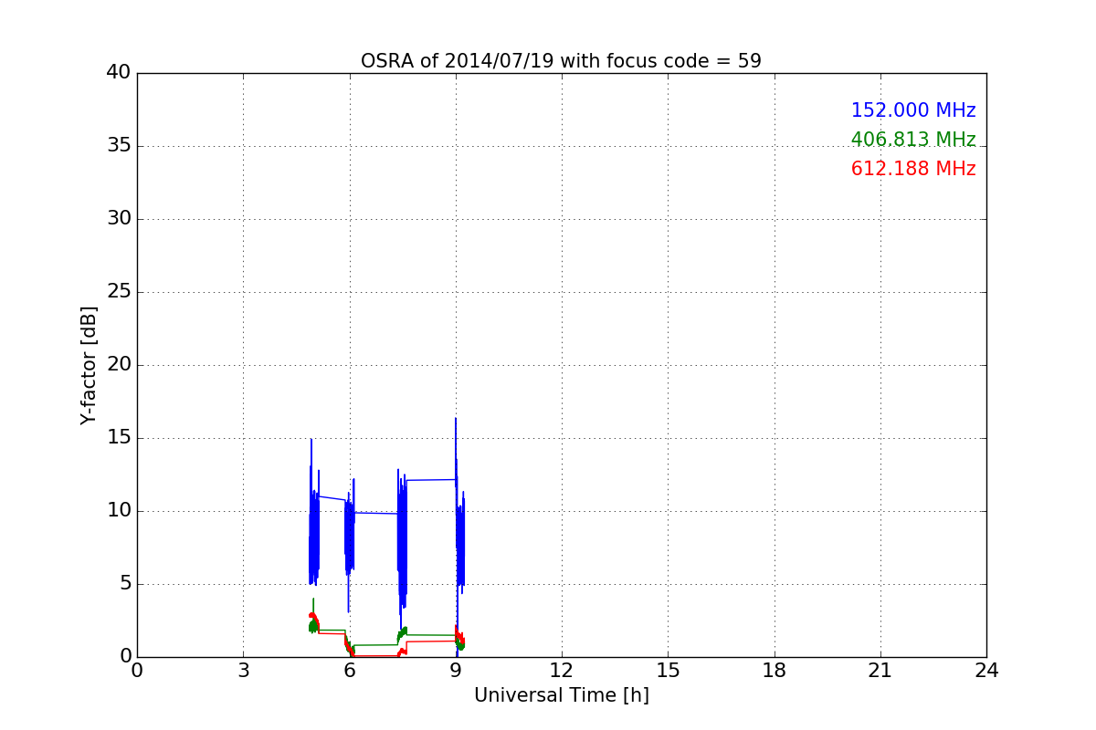Click the x-axis tick label '24'
1096x730 pixels.
click(x=986, y=671)
